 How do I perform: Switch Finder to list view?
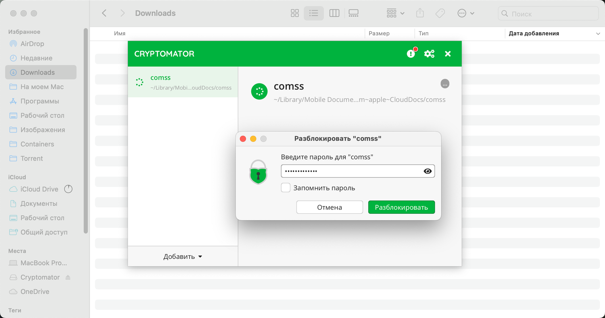tap(314, 13)
